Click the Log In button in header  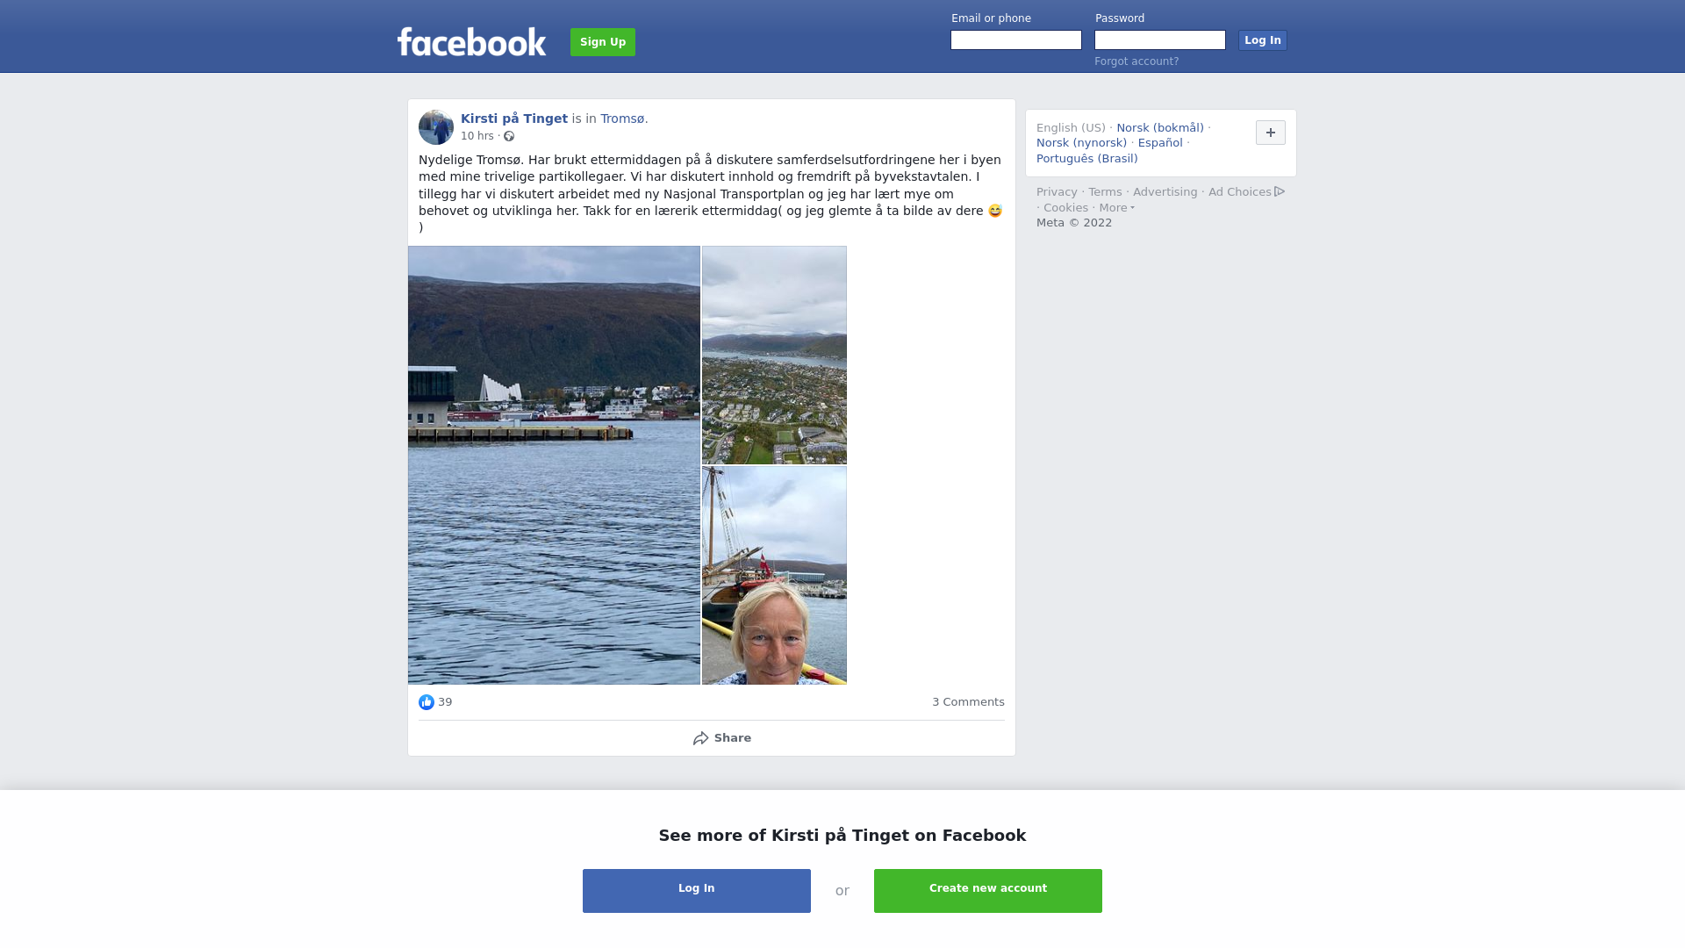pyautogui.click(x=1262, y=40)
